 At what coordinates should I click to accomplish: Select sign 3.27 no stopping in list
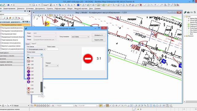coord(34,72)
